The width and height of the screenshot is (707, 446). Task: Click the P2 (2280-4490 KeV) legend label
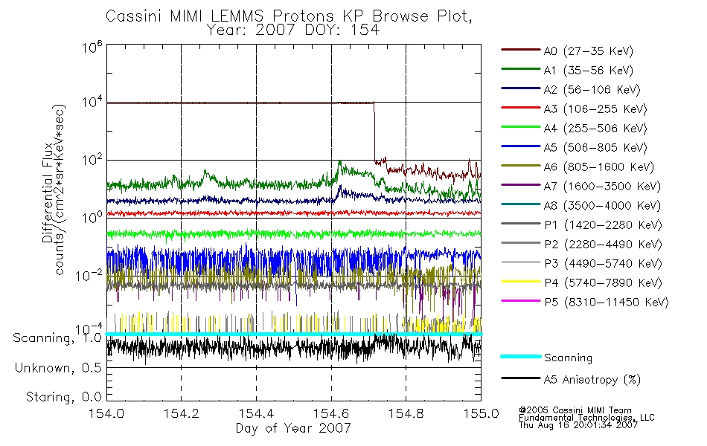603,245
